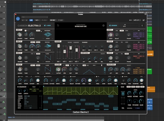Toggle LFO 1 TRIG button
Image resolution: width=164 pixels, height=121 pixels.
122,31
